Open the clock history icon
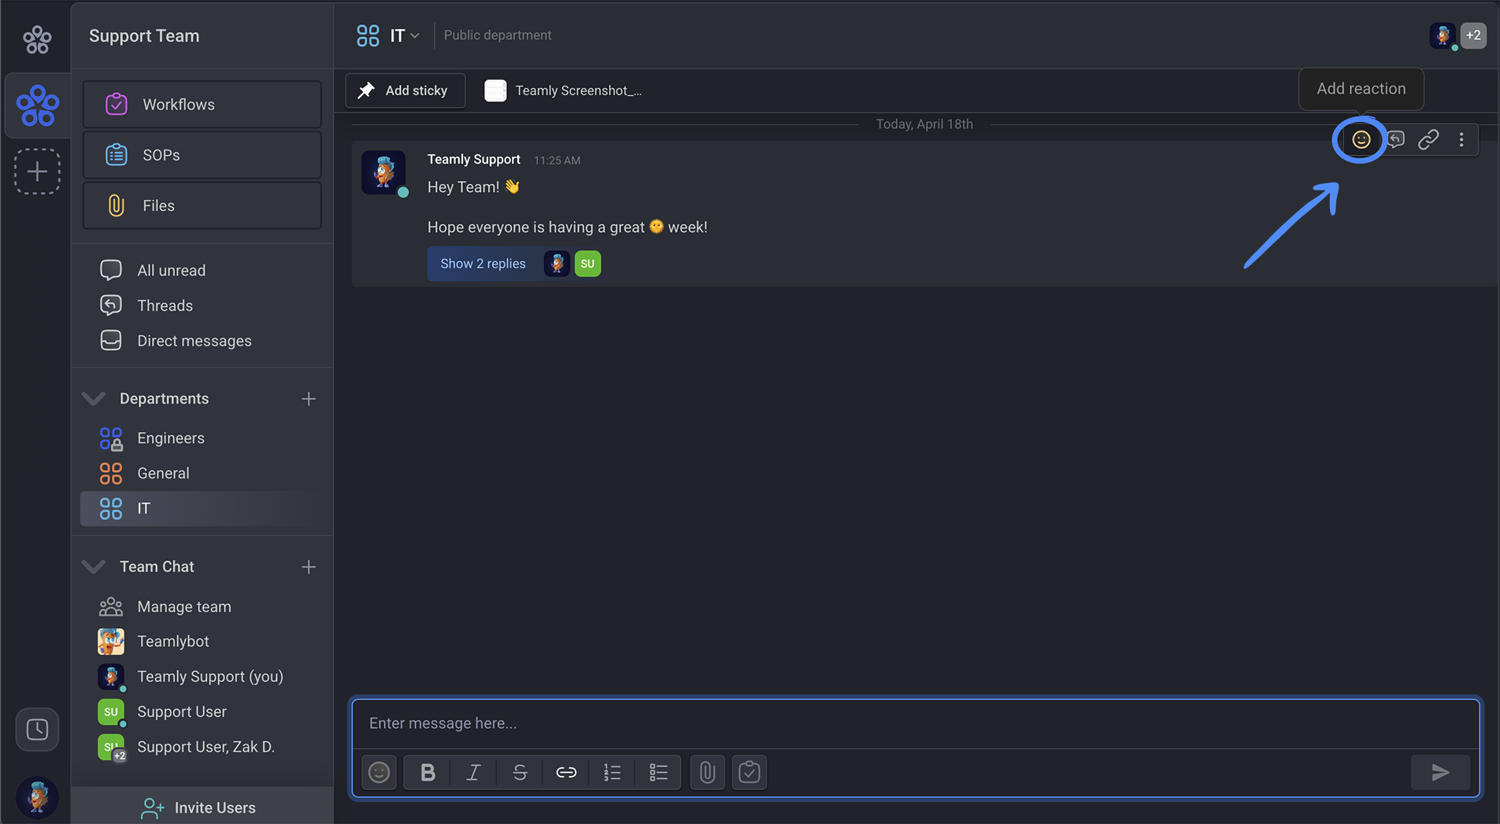1500x824 pixels. (x=37, y=730)
